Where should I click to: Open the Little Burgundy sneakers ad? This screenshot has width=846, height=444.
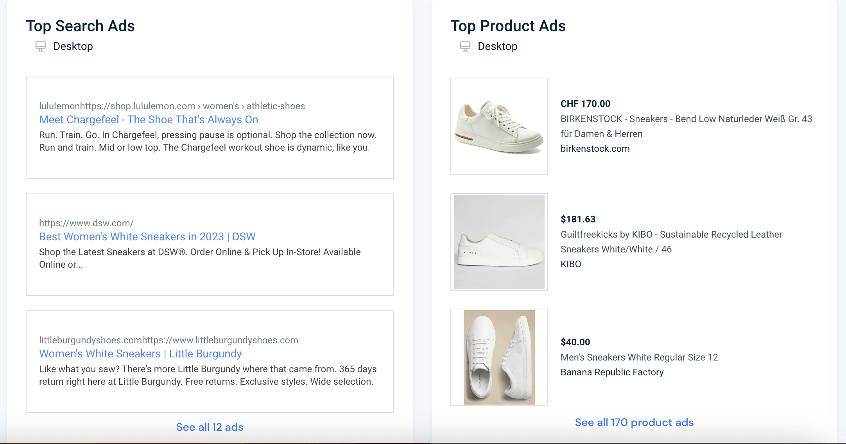pyautogui.click(x=140, y=353)
